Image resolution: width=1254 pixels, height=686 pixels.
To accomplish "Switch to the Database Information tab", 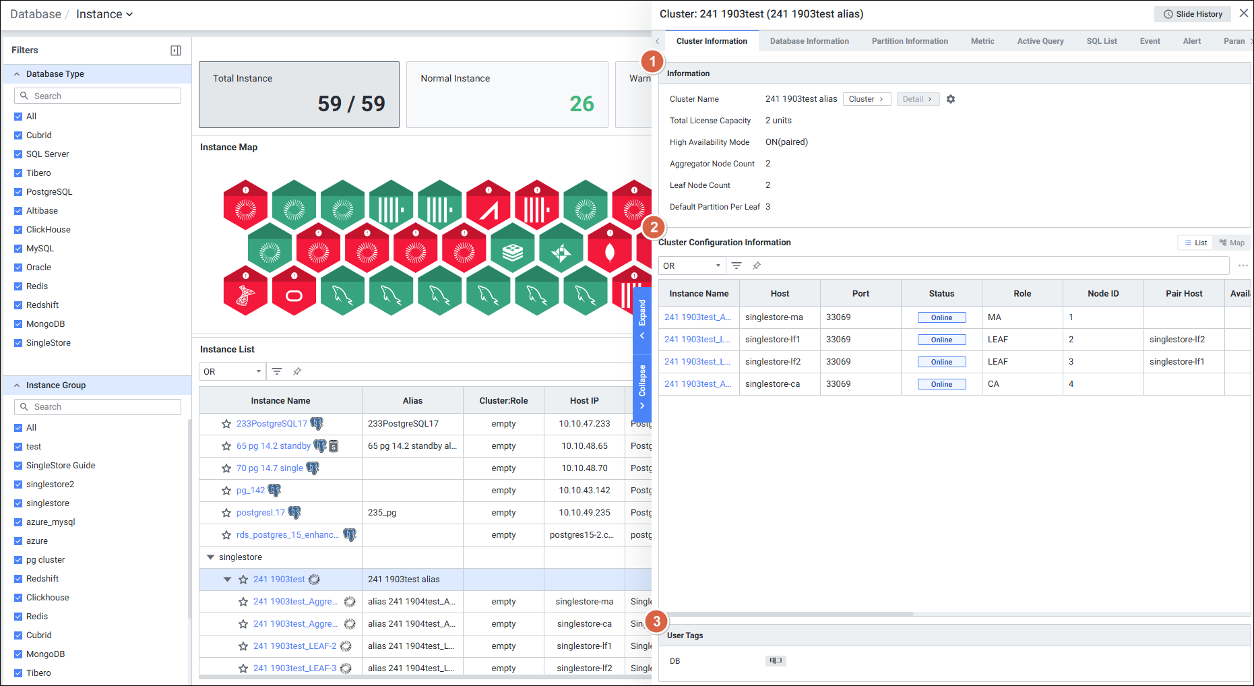I will click(809, 41).
